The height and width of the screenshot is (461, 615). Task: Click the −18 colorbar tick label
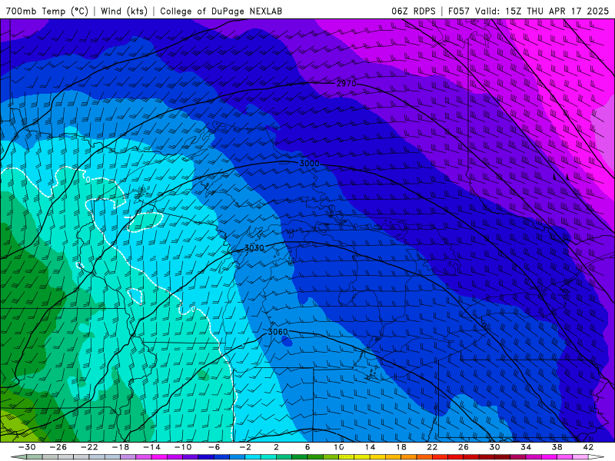pos(121,447)
